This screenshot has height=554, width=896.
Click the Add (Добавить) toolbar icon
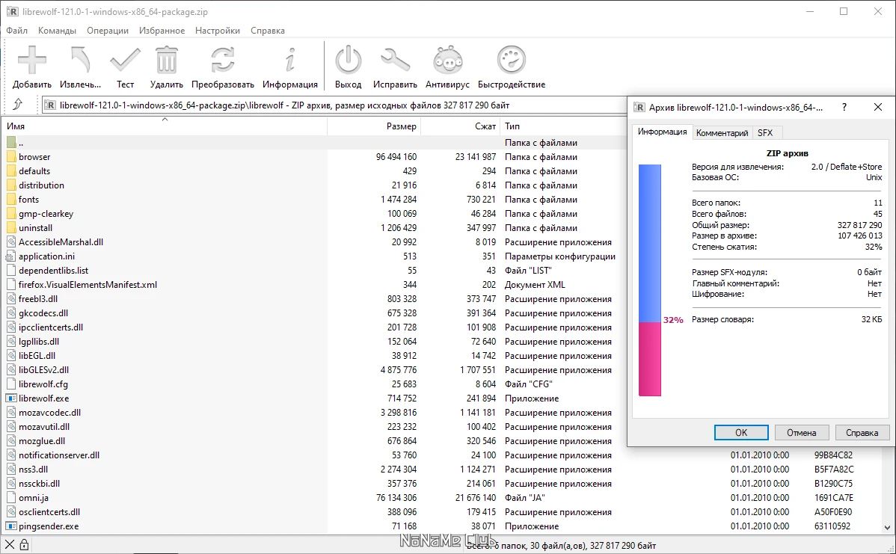click(31, 61)
